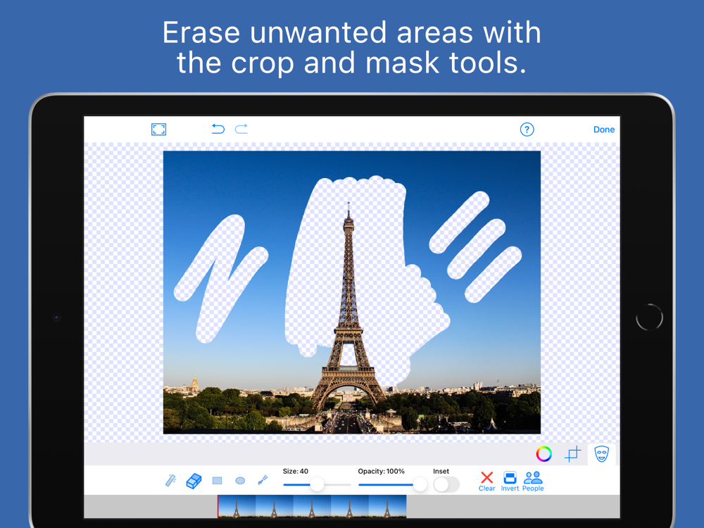Image resolution: width=704 pixels, height=528 pixels.
Task: Click the Opacity: 100% label
Action: tap(381, 471)
